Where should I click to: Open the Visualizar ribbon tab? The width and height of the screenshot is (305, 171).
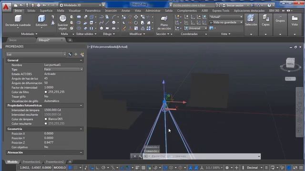click(74, 10)
